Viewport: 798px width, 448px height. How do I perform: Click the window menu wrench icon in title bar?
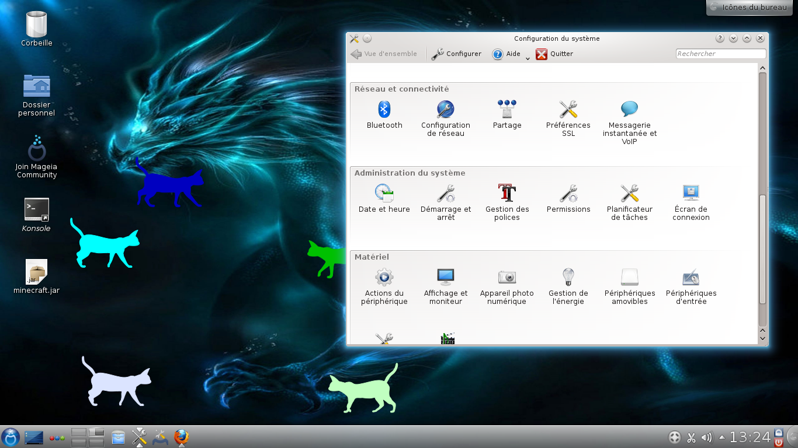point(354,38)
